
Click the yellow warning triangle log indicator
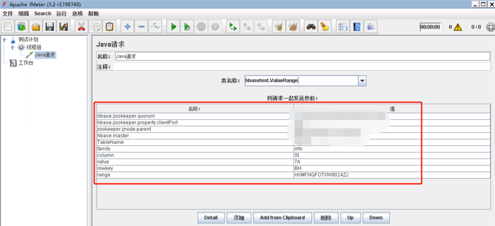pyautogui.click(x=458, y=27)
